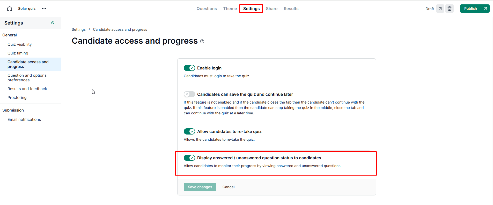
Task: Open the Publish arrow dropdown
Action: pyautogui.click(x=485, y=9)
